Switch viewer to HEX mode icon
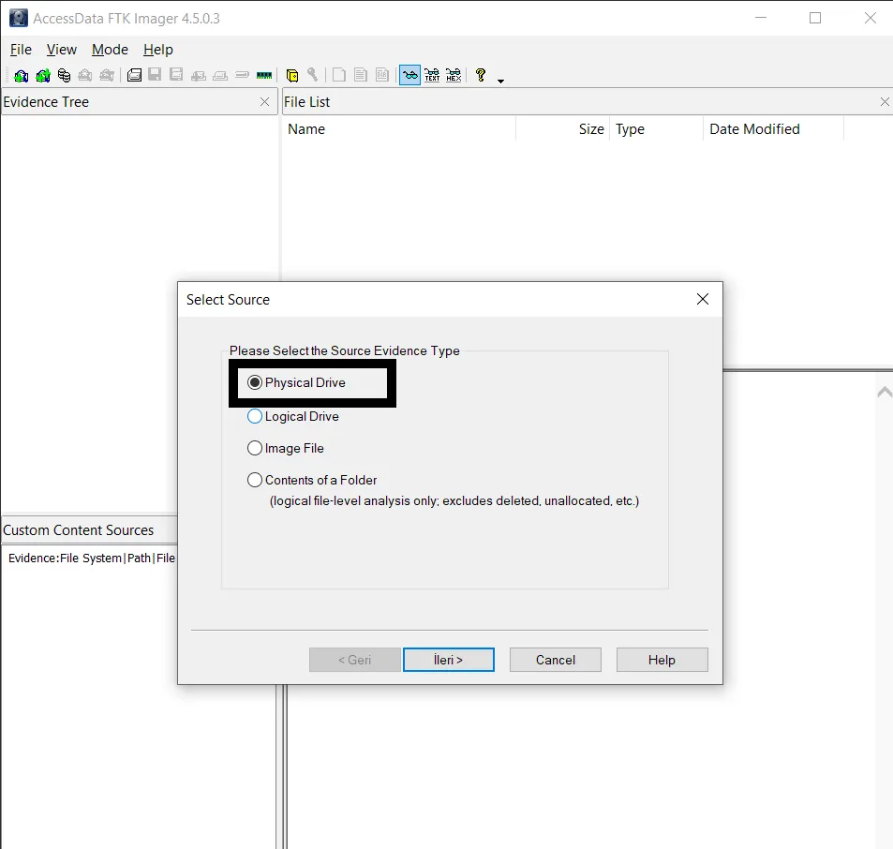This screenshot has width=893, height=849. 454,75
